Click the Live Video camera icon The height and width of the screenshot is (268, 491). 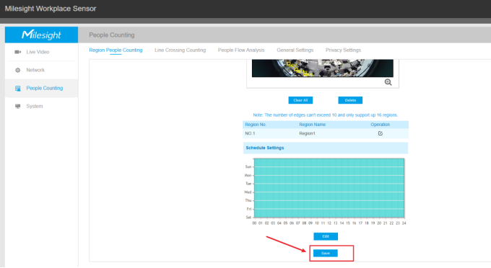click(x=18, y=52)
